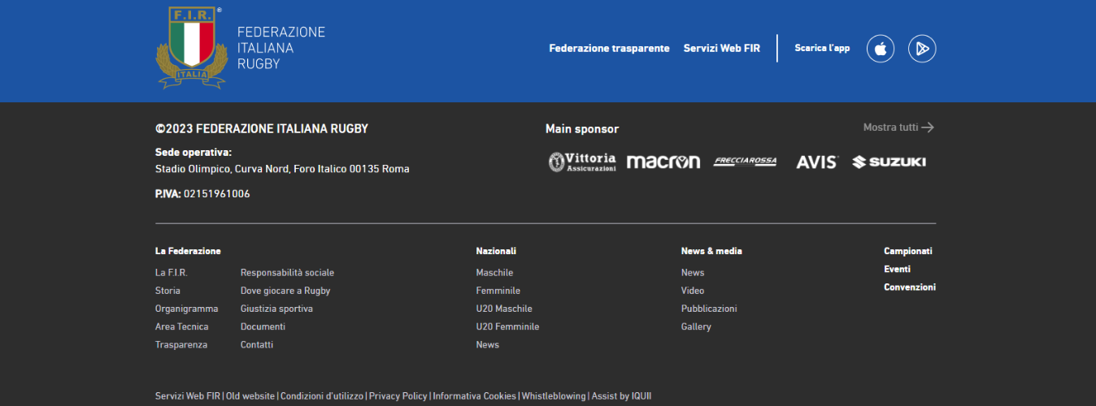
Task: Open the Macron sponsor logo
Action: pos(663,162)
